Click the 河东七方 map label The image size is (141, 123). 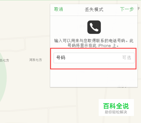click(x=36, y=60)
